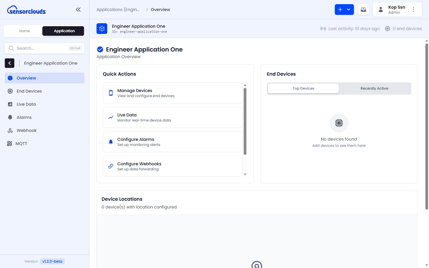This screenshot has height=268, width=429.
Task: Select the Top Devices tab
Action: 303,88
